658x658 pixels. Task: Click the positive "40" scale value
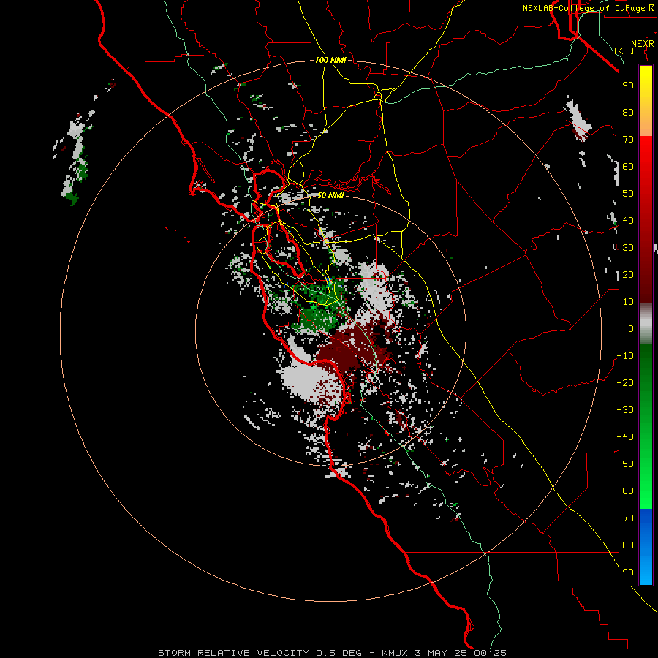(628, 221)
